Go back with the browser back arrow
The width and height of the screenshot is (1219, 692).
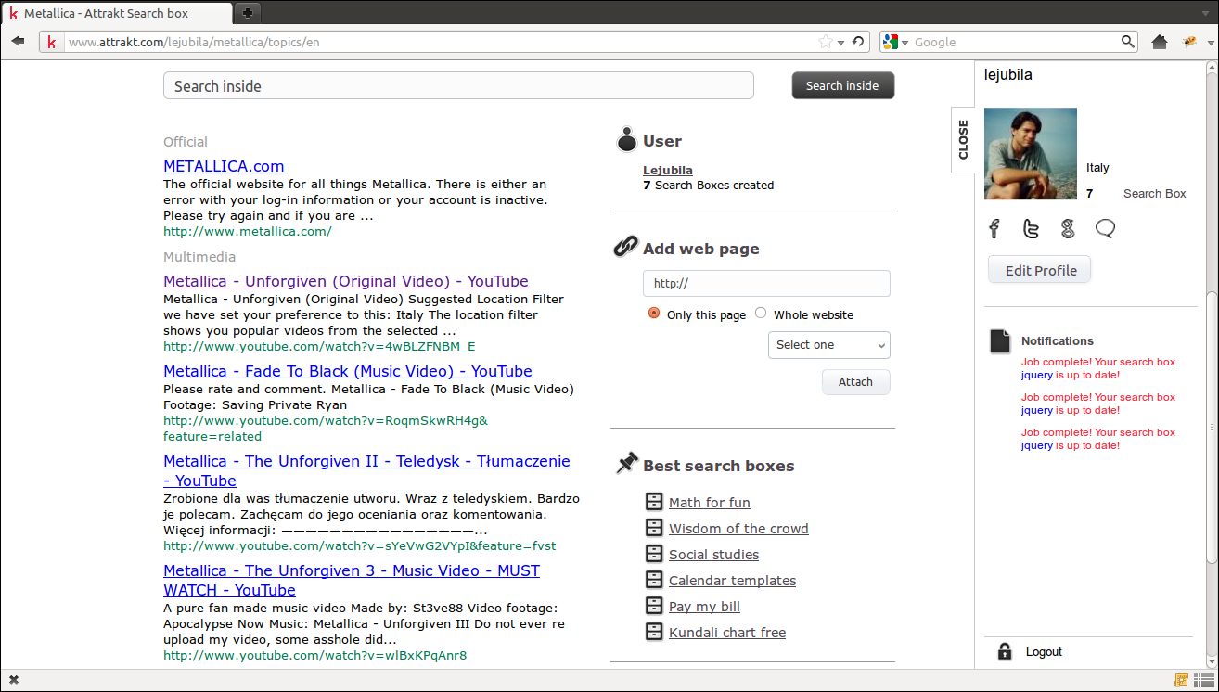[x=18, y=42]
